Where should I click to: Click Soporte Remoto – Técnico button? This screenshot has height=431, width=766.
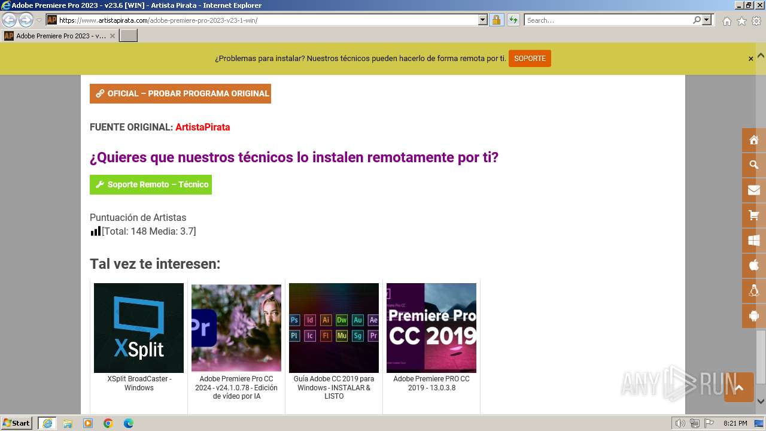[x=151, y=184]
